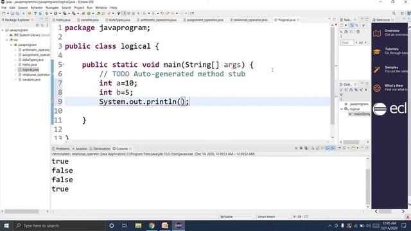This screenshot has width=411, height=231.
Task: Toggle Show Console on Standard Error change
Action: pyautogui.click(x=333, y=148)
